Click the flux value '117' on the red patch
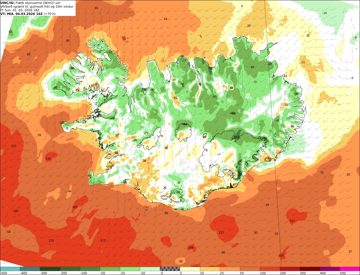Screen dimensions: 360x275 point(292,221)
